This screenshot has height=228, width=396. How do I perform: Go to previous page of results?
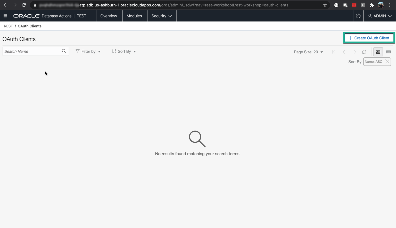click(344, 52)
